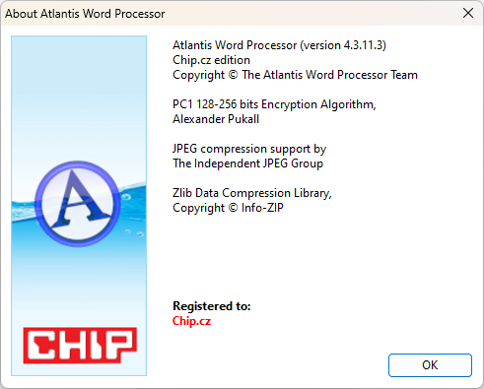Click the red Chip.cz registered name
Viewport: 484px width, 389px height.
[191, 321]
